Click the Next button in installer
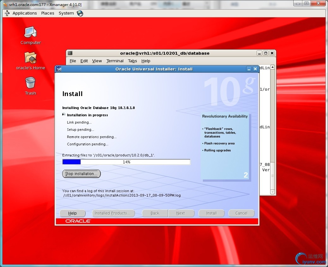The height and width of the screenshot is (267, 328). coord(181,213)
